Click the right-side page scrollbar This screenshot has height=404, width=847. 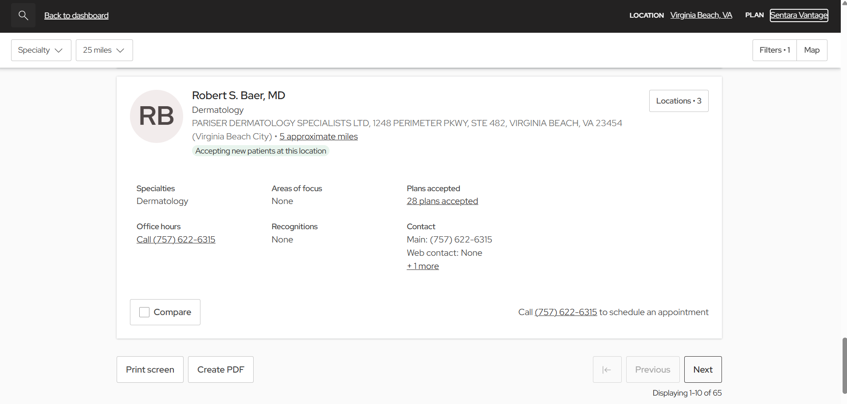pos(843,366)
